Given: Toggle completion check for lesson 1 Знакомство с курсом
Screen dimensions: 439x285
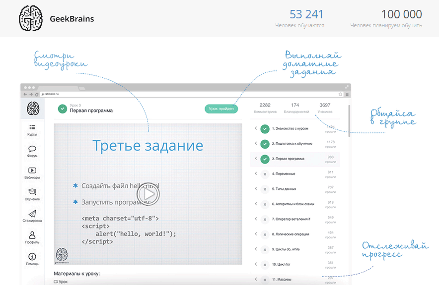Looking at the screenshot, I should (x=265, y=129).
